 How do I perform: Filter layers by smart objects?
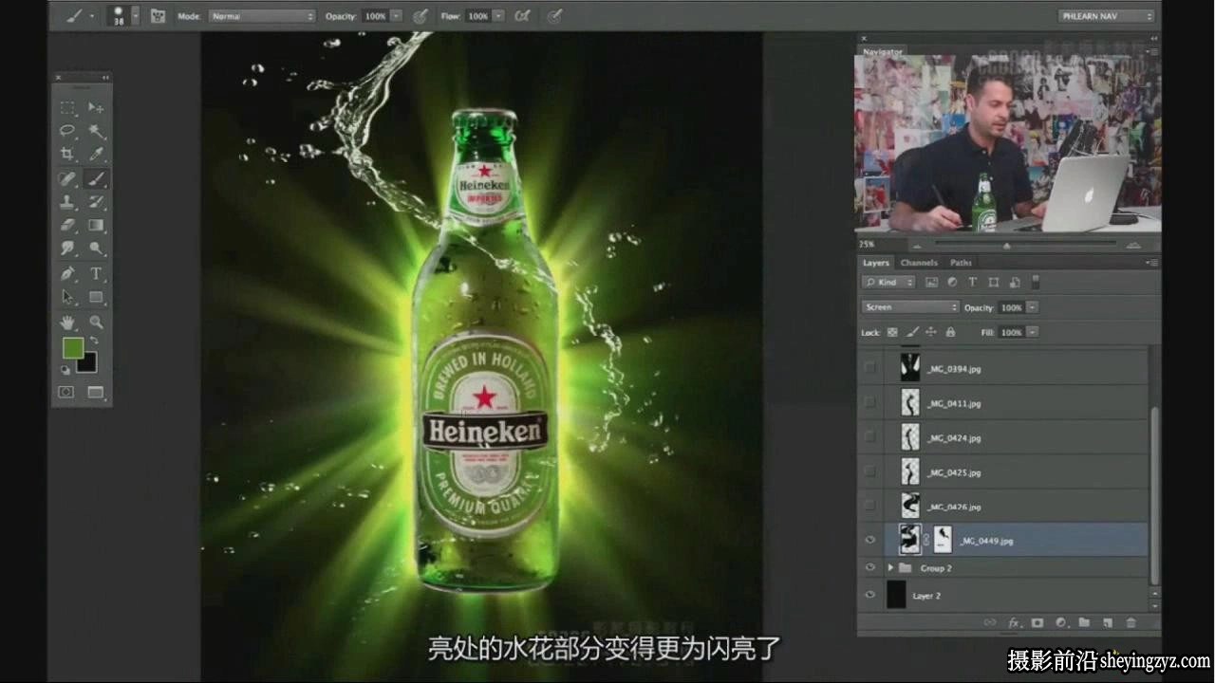click(1015, 283)
